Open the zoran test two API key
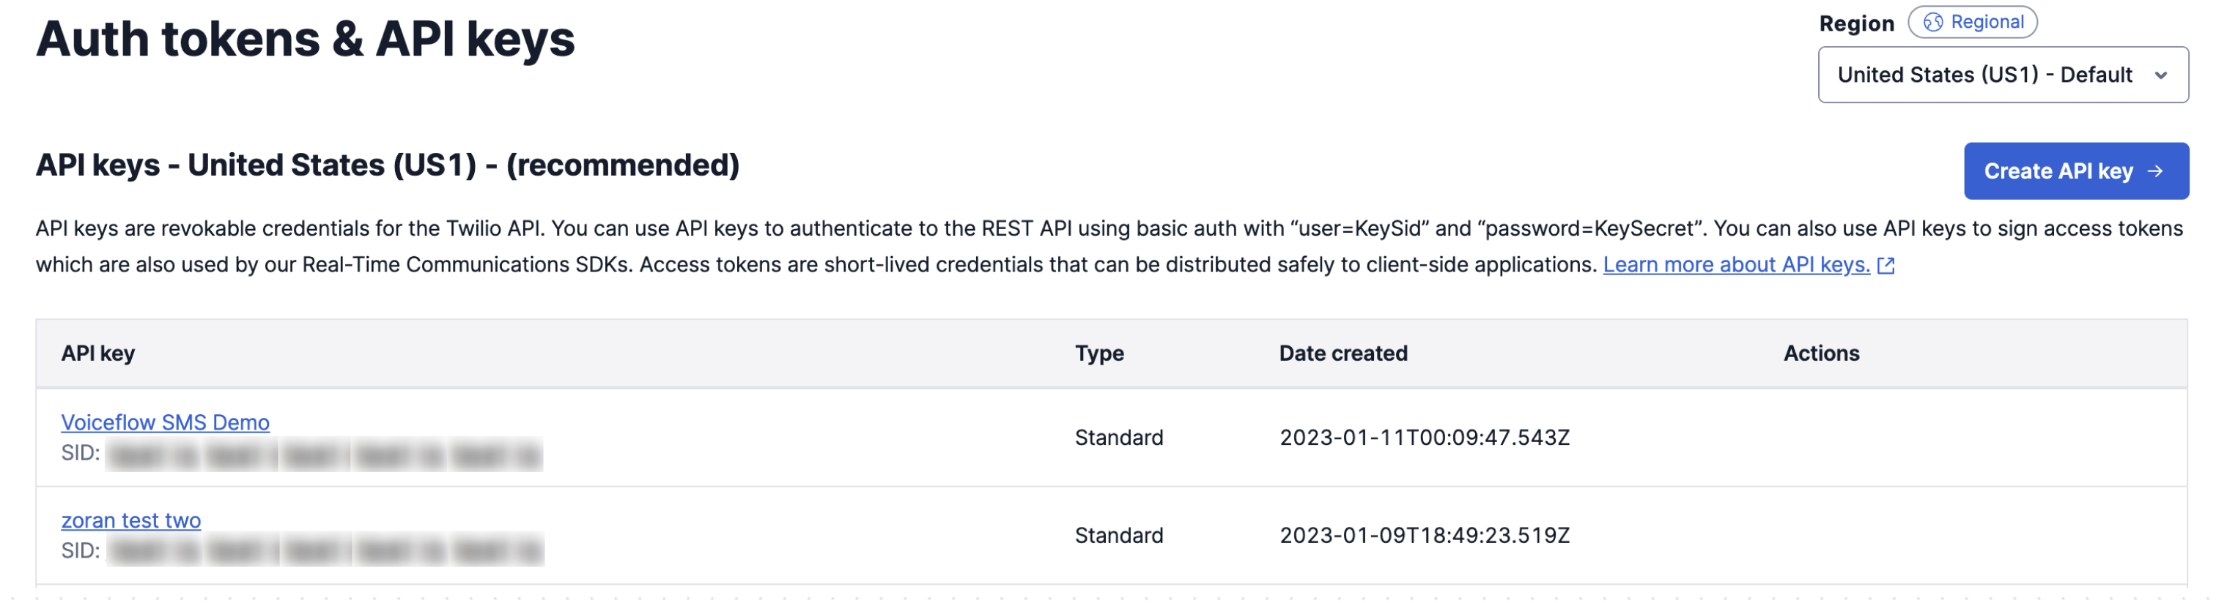Screen dimensions: 2216x603 tap(130, 520)
